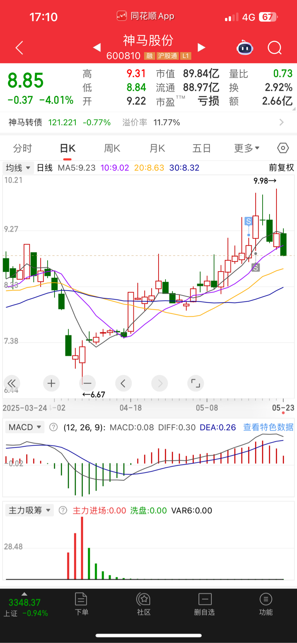Tap 市值 89.84亿 value

pos(201,74)
